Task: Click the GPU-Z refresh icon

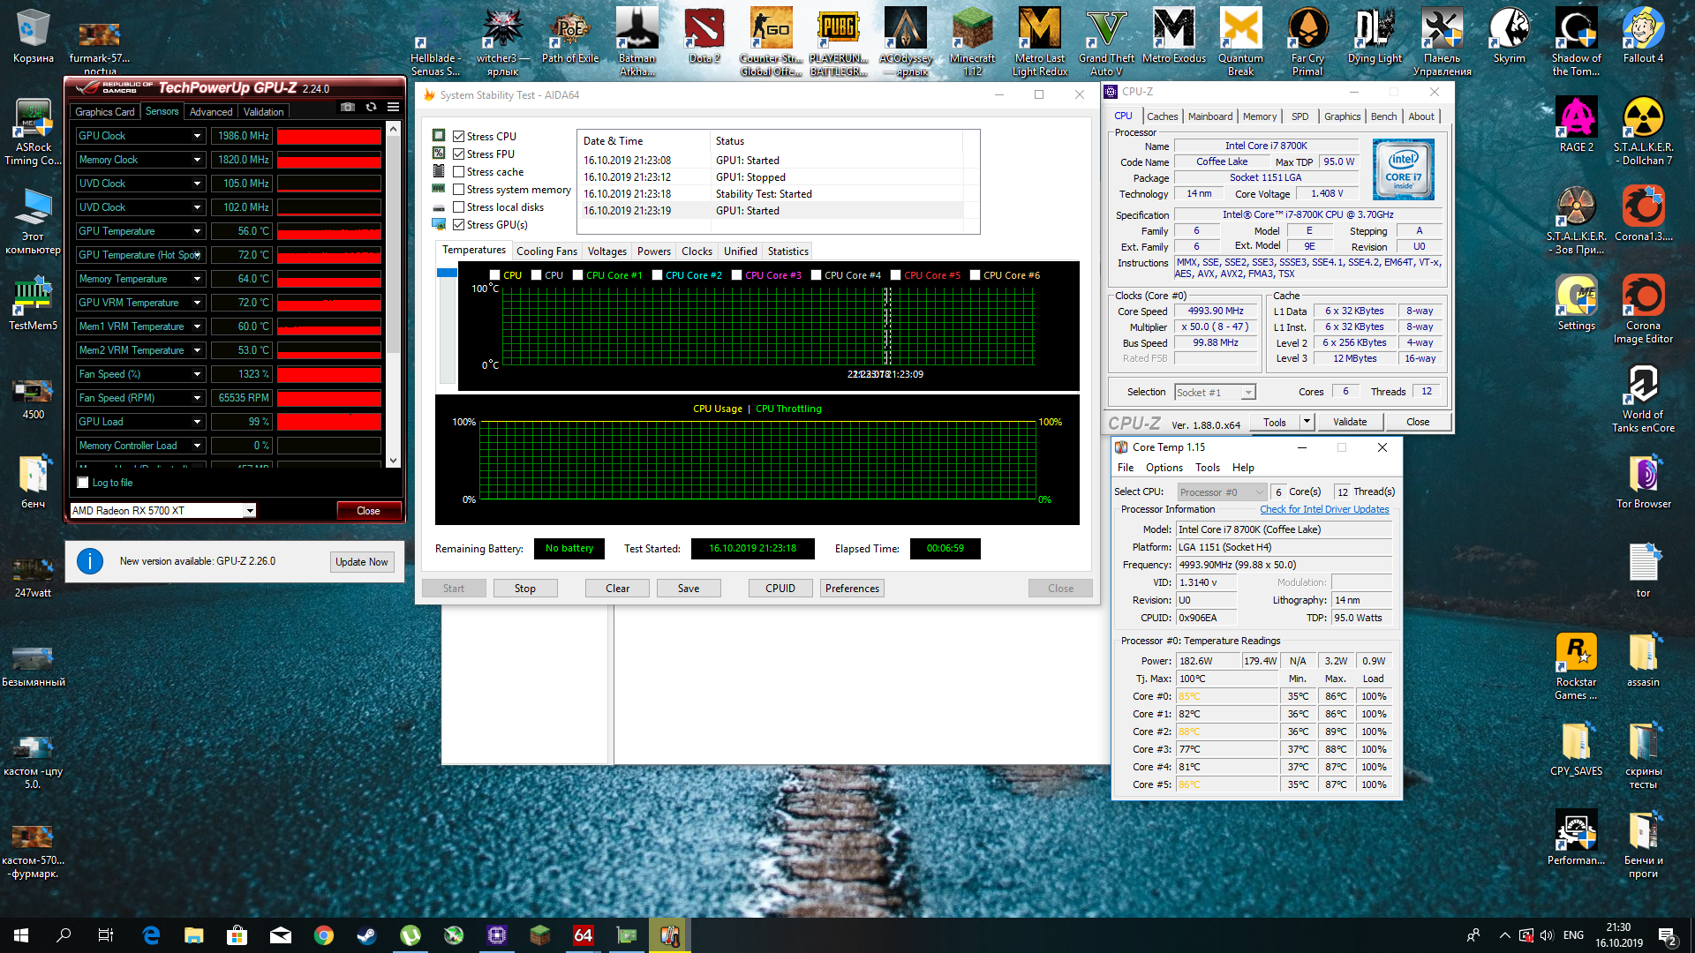Action: [371, 108]
